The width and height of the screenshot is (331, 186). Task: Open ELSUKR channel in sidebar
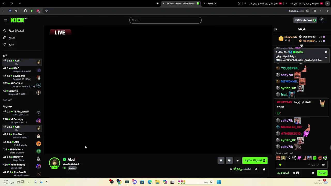click(22, 92)
